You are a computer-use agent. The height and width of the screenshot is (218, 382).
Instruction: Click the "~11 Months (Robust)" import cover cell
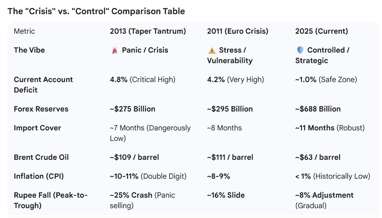pos(330,128)
